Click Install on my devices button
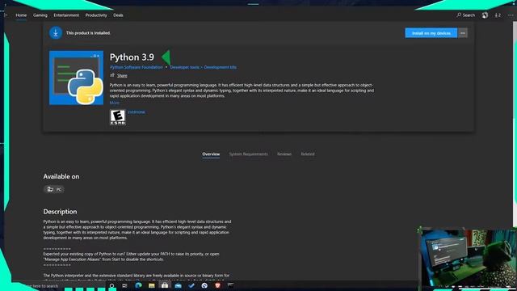Viewport: 517px width, 291px height. click(431, 33)
